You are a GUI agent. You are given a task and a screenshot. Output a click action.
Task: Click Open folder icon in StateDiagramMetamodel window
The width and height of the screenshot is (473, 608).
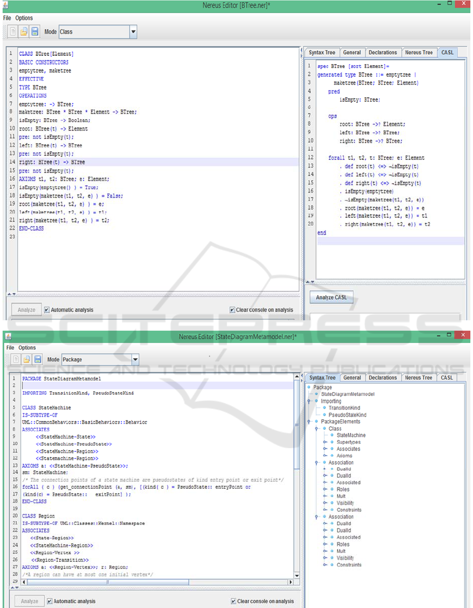tap(27, 360)
